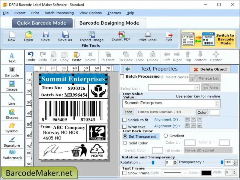The image size is (240, 180).
Task: Switch to the Quick Barcode Mode tab
Action: (42, 23)
